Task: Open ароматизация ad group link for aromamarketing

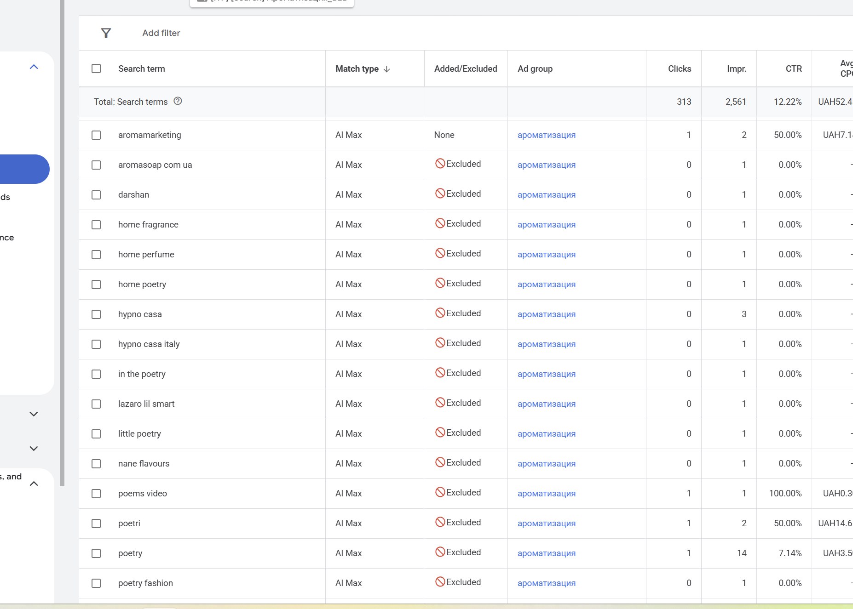Action: 546,135
